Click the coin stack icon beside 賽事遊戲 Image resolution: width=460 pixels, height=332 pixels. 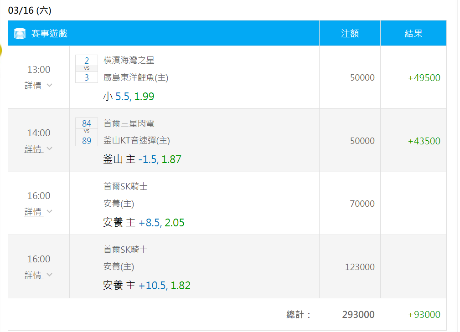click(20, 33)
